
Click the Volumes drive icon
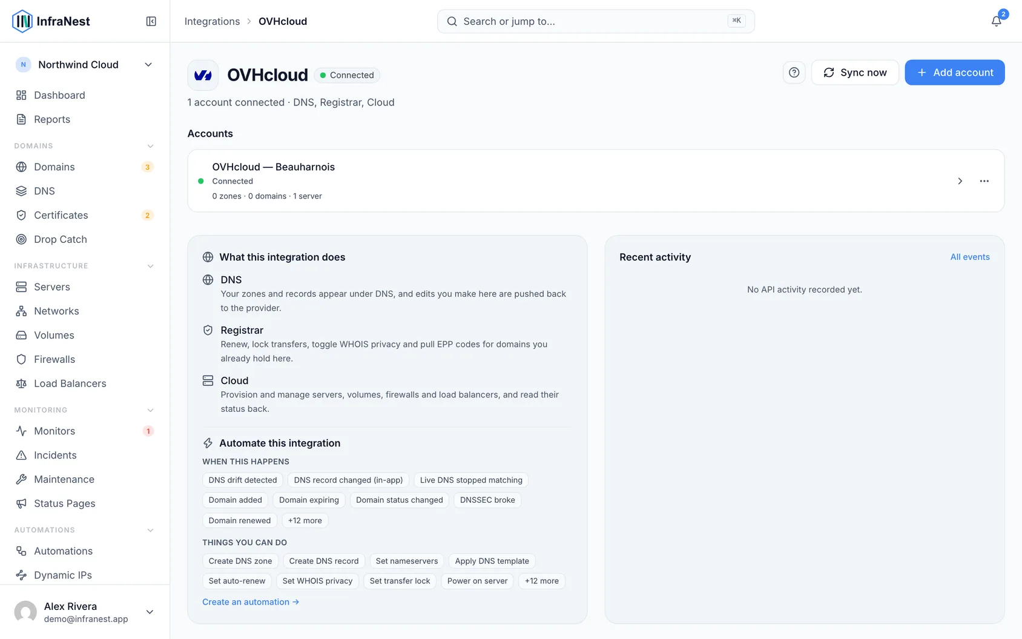coord(21,335)
